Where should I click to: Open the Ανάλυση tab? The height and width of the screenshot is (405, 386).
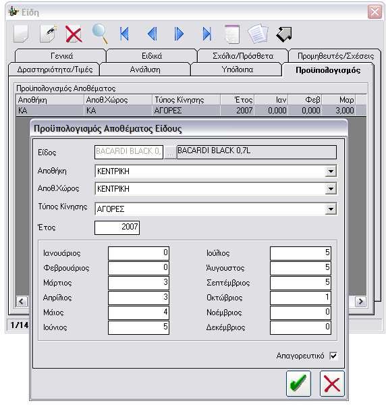(x=145, y=70)
